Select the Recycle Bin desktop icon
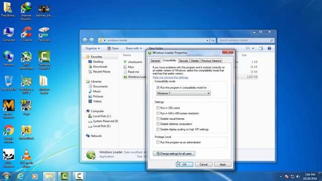 pos(9,83)
